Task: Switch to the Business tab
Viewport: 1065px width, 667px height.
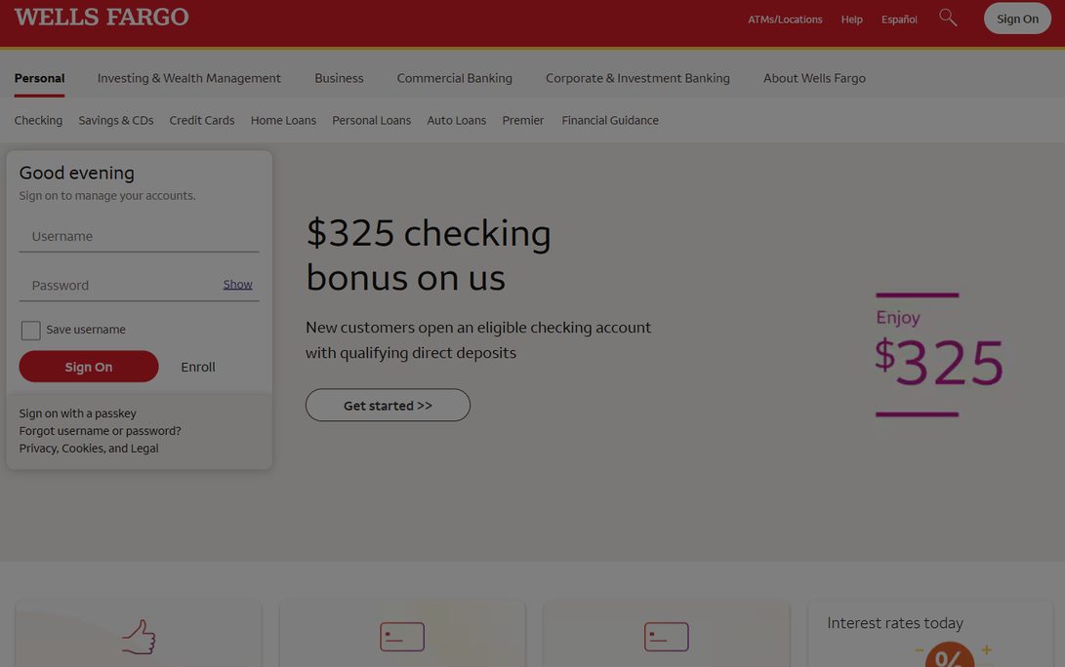Action: point(339,78)
